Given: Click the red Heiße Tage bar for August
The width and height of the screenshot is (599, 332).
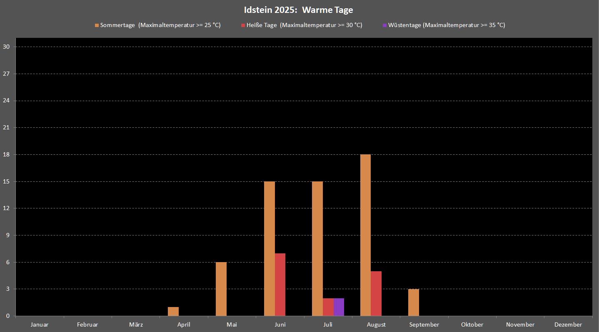Looking at the screenshot, I should [x=376, y=293].
